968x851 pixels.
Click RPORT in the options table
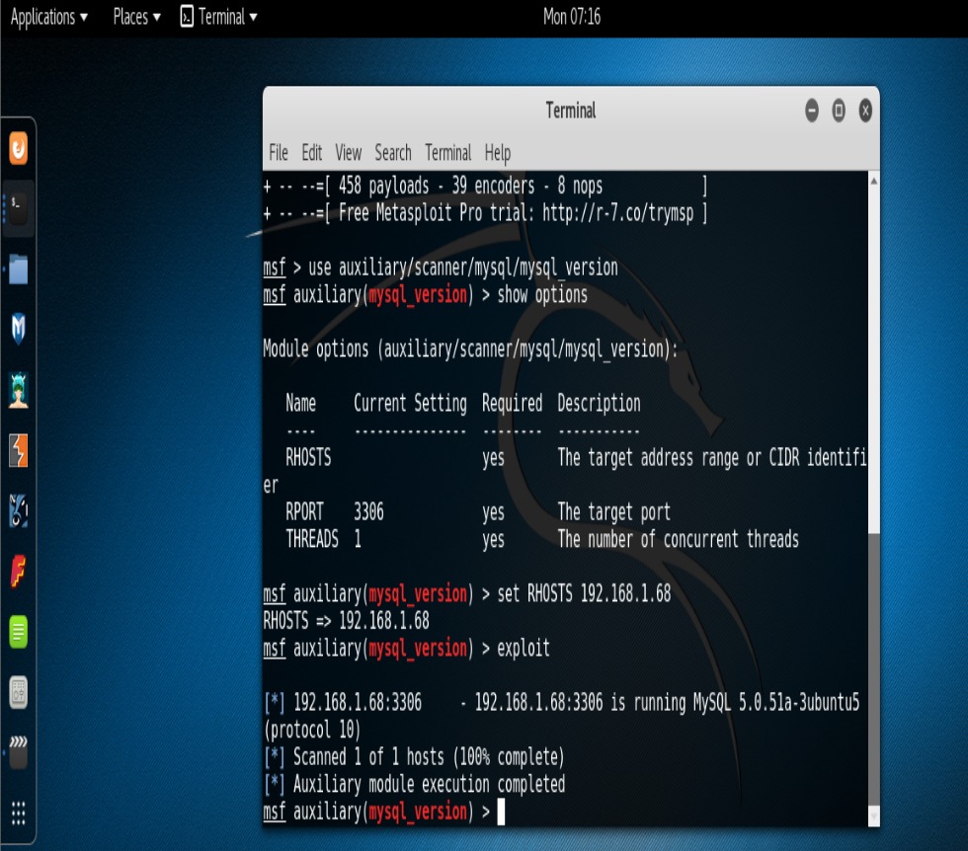point(304,512)
